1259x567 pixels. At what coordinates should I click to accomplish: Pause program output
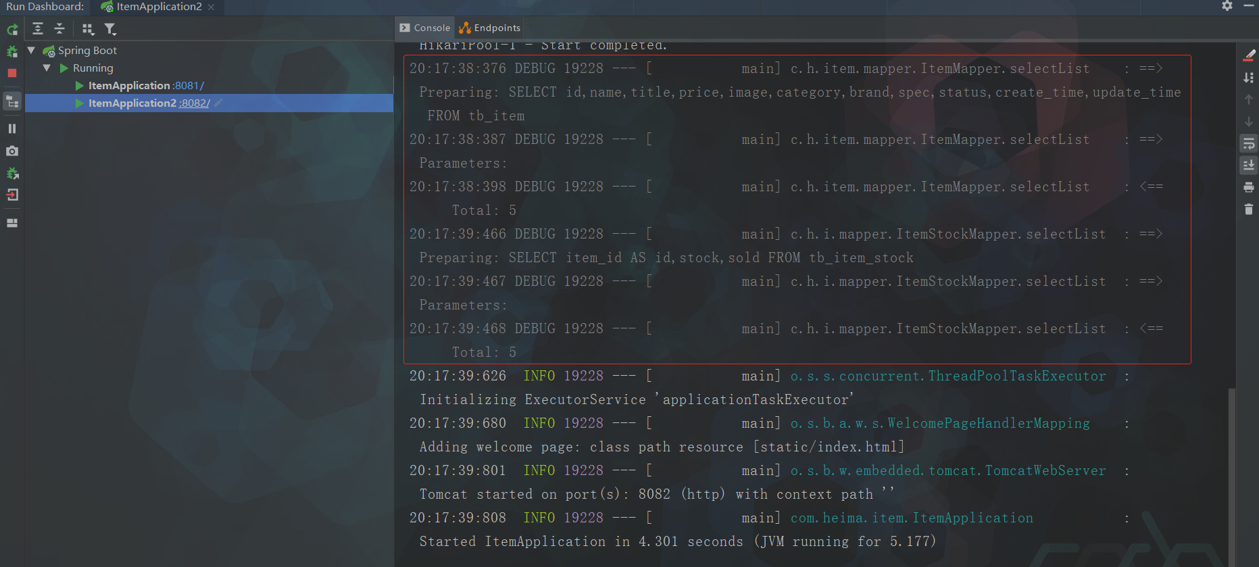pyautogui.click(x=12, y=128)
